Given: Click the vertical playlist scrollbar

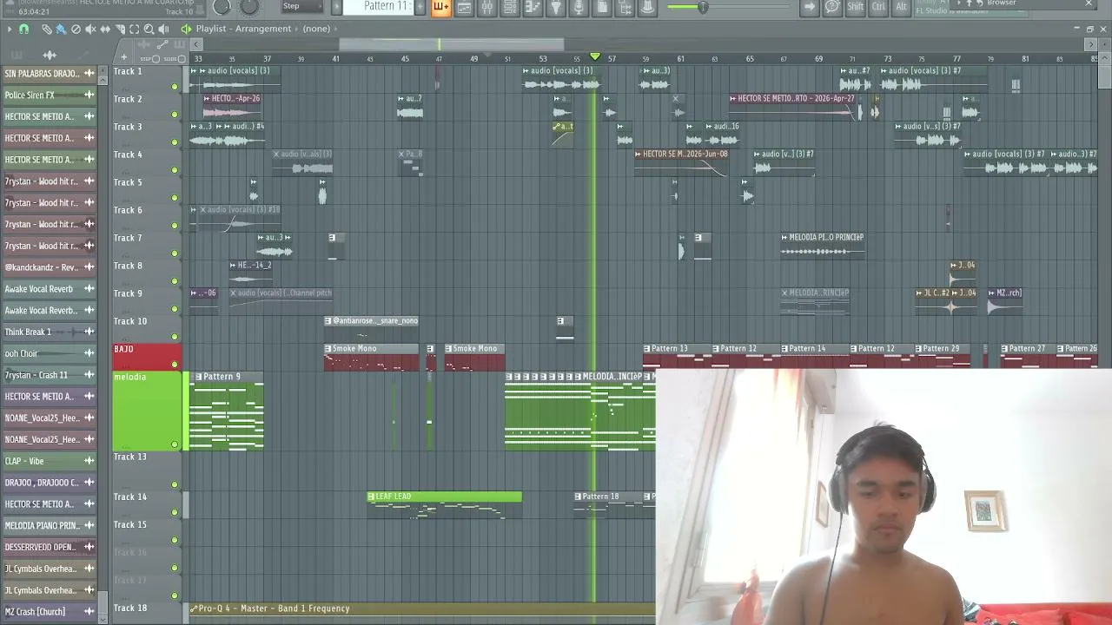Looking at the screenshot, I should click(x=1104, y=78).
